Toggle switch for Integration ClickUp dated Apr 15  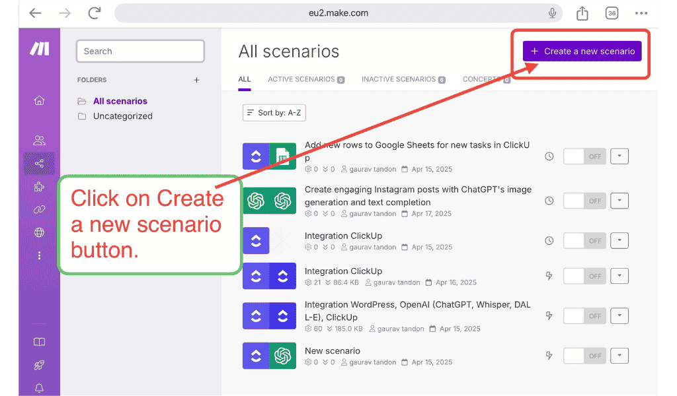coord(584,240)
